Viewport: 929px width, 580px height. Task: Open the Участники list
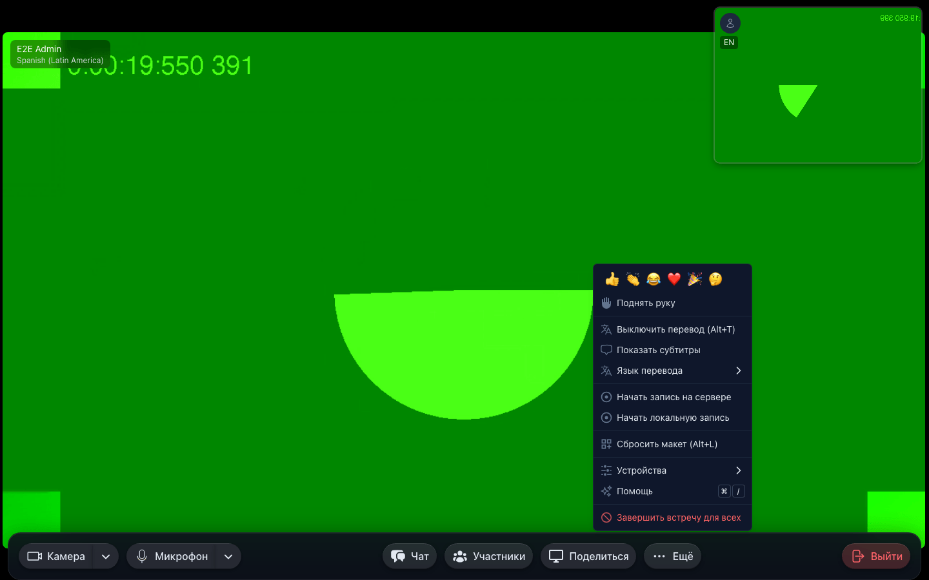click(489, 556)
